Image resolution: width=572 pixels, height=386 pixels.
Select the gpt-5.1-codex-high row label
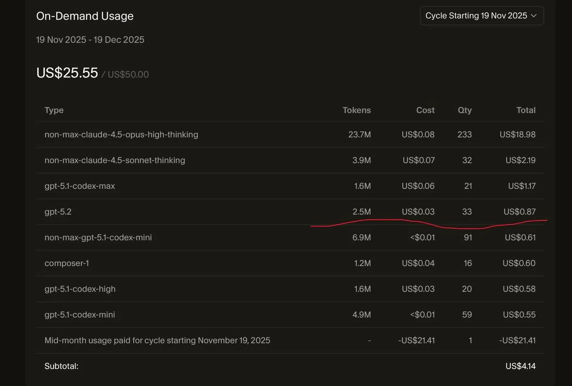coord(80,289)
